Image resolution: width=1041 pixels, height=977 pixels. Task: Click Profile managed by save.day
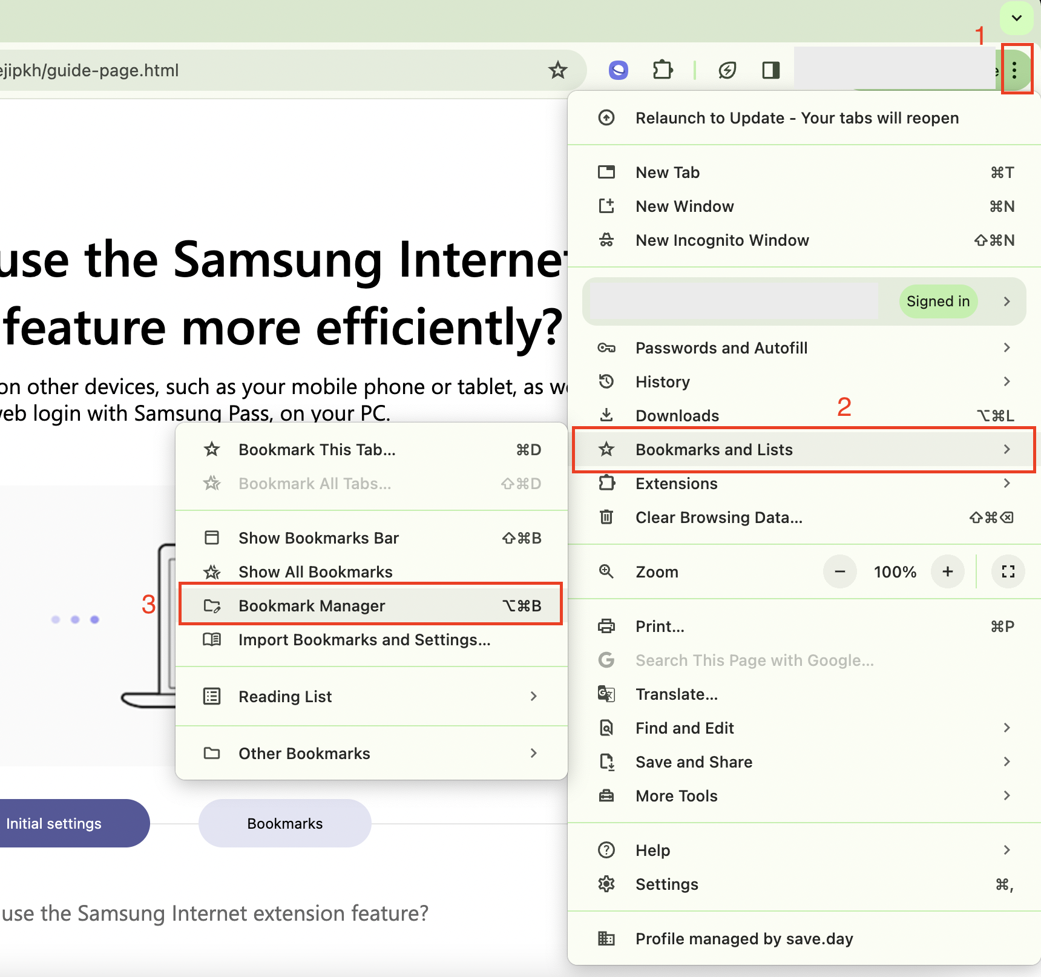pyautogui.click(x=804, y=938)
